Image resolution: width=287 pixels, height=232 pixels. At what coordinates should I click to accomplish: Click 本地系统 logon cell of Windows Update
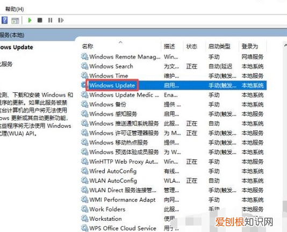pos(253,85)
